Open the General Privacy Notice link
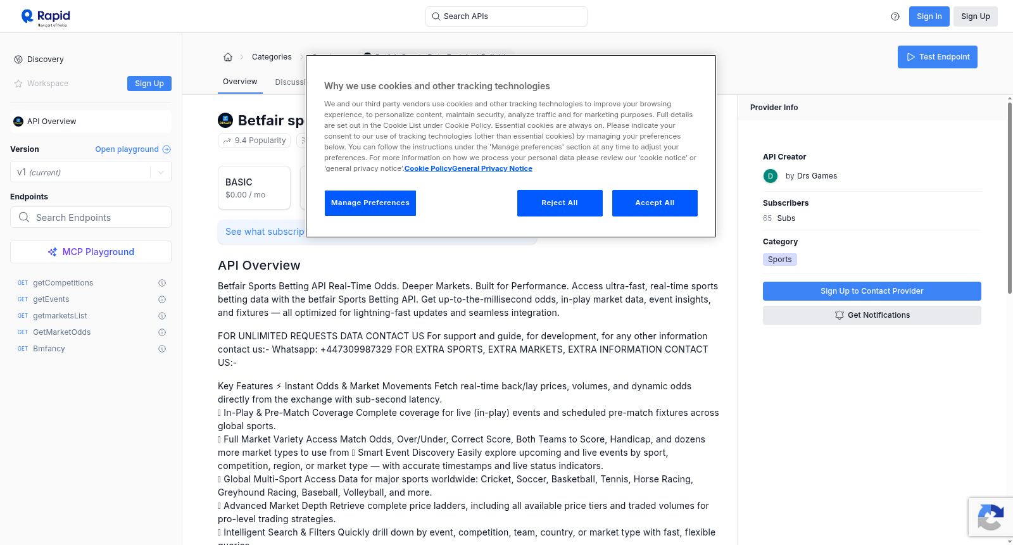 click(492, 168)
